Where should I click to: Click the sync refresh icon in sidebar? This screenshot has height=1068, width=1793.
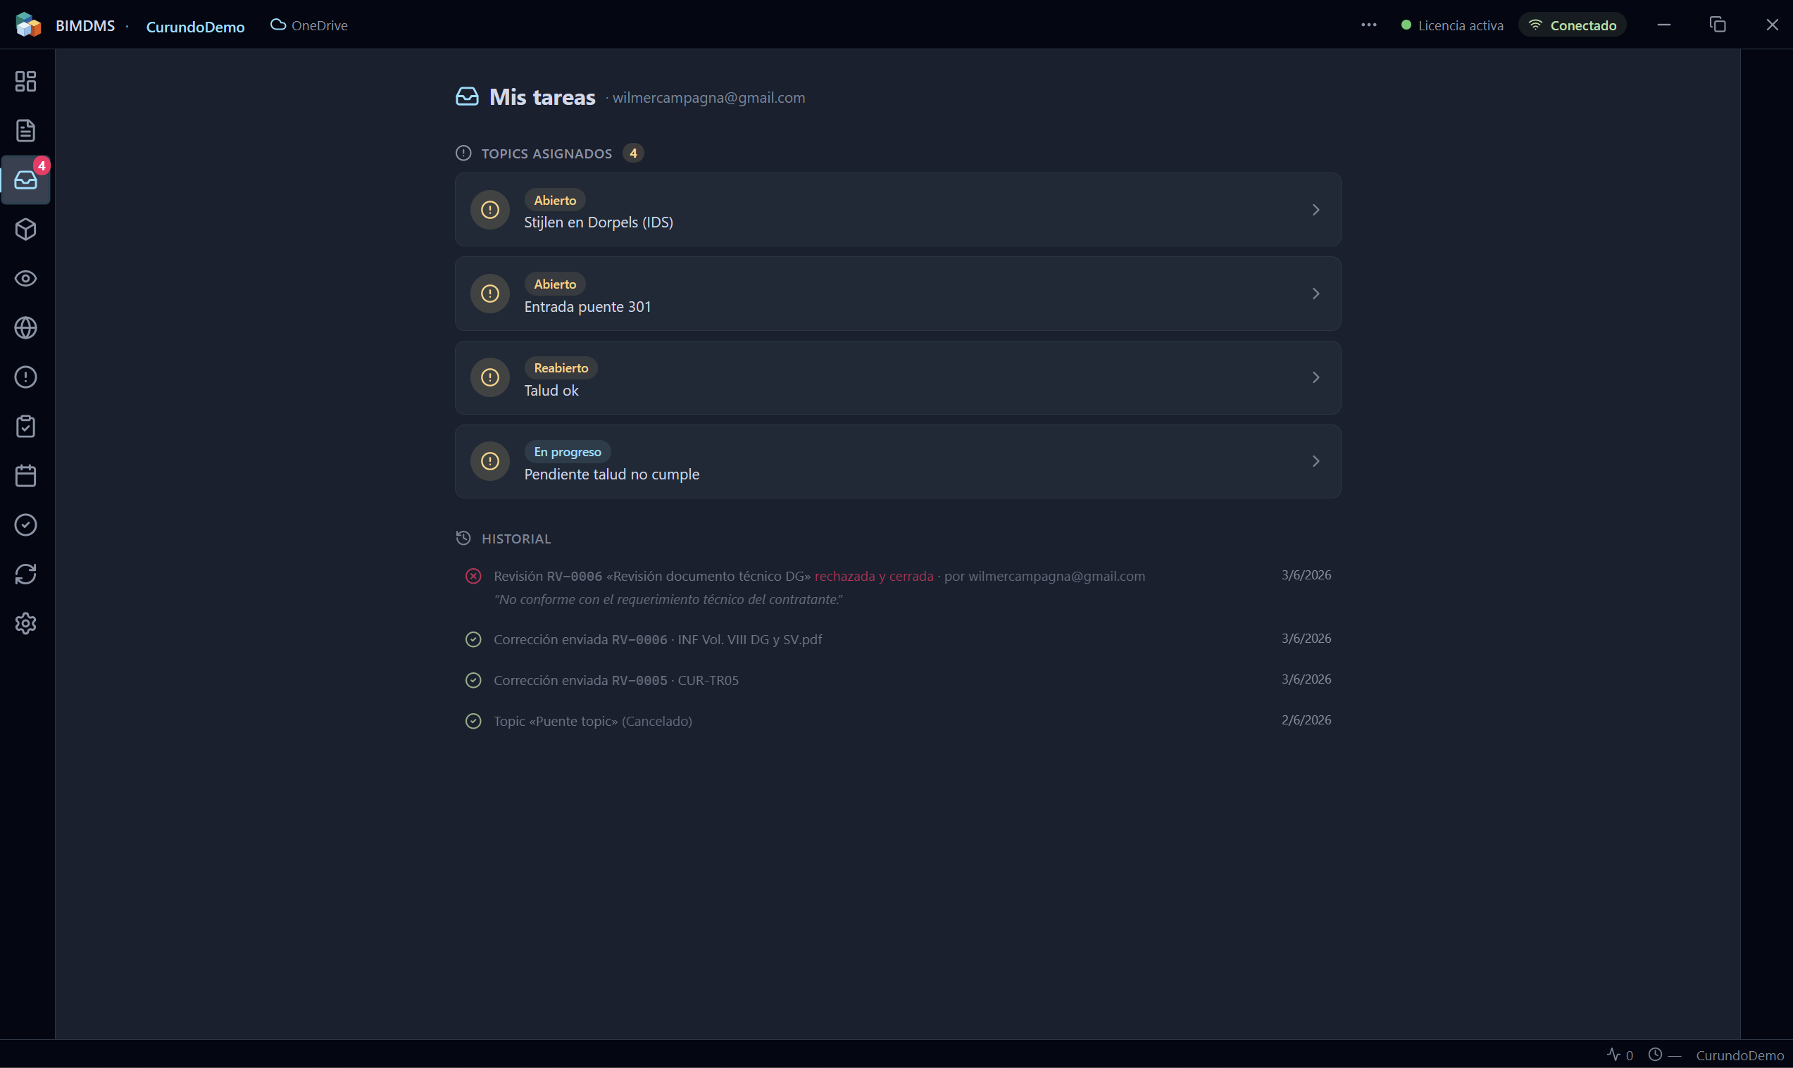tap(26, 574)
